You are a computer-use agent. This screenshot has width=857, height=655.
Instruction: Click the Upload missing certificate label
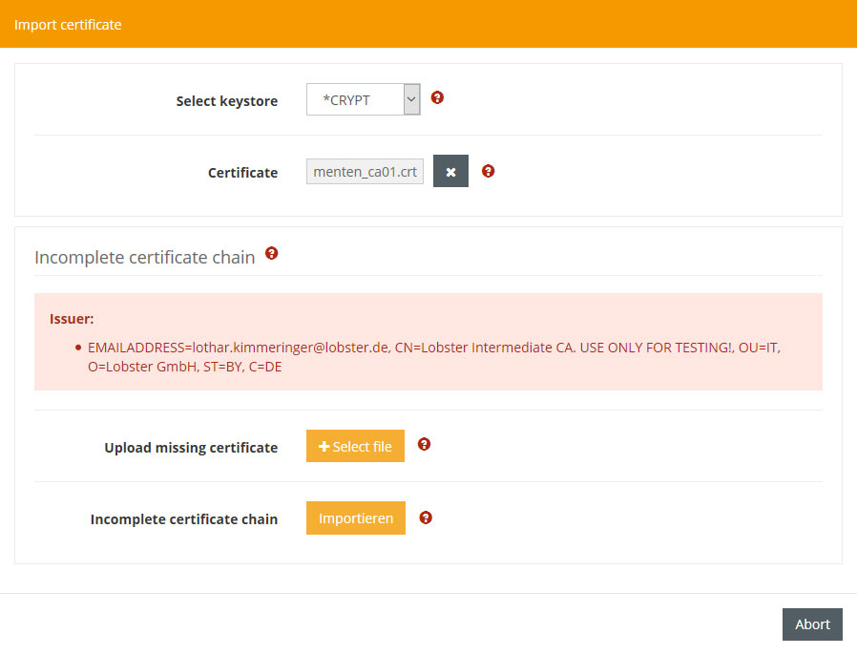click(191, 447)
